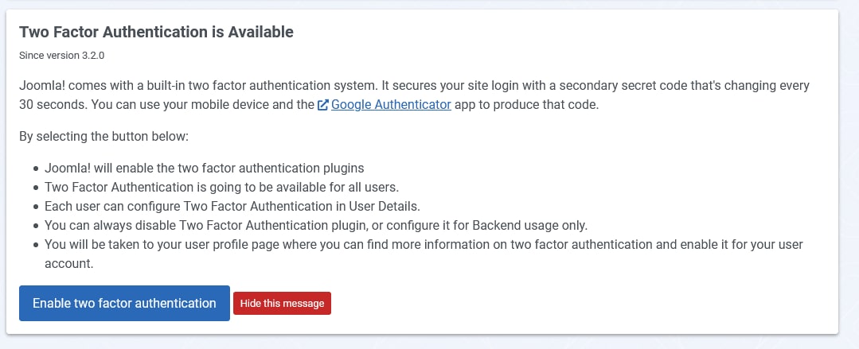Image resolution: width=859 pixels, height=349 pixels.
Task: Click the By selecting the button below text
Action: coord(103,136)
